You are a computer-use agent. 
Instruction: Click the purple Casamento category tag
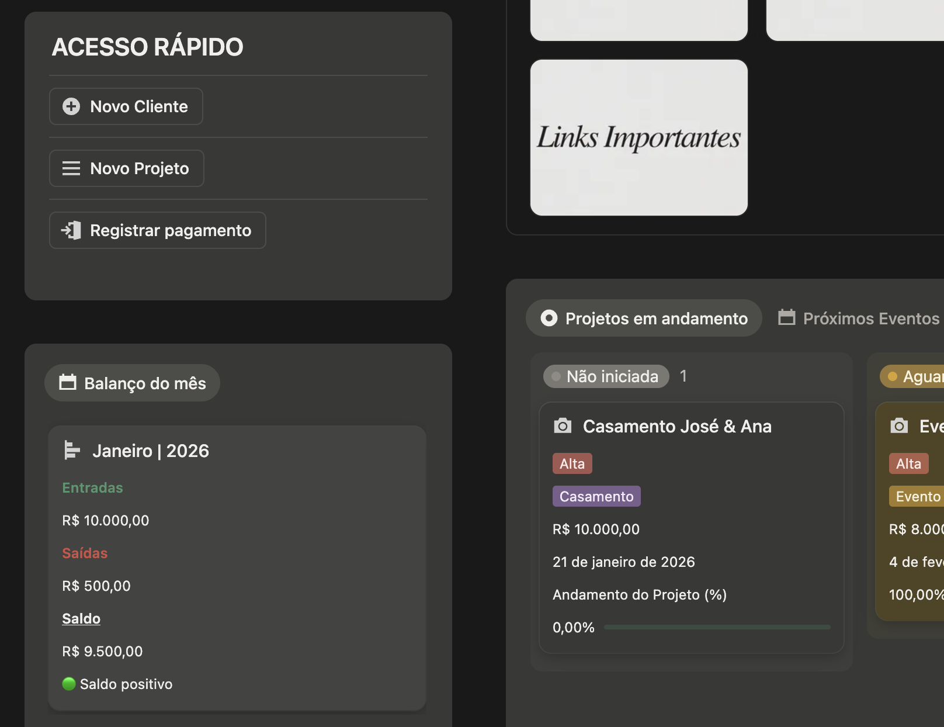pyautogui.click(x=596, y=496)
